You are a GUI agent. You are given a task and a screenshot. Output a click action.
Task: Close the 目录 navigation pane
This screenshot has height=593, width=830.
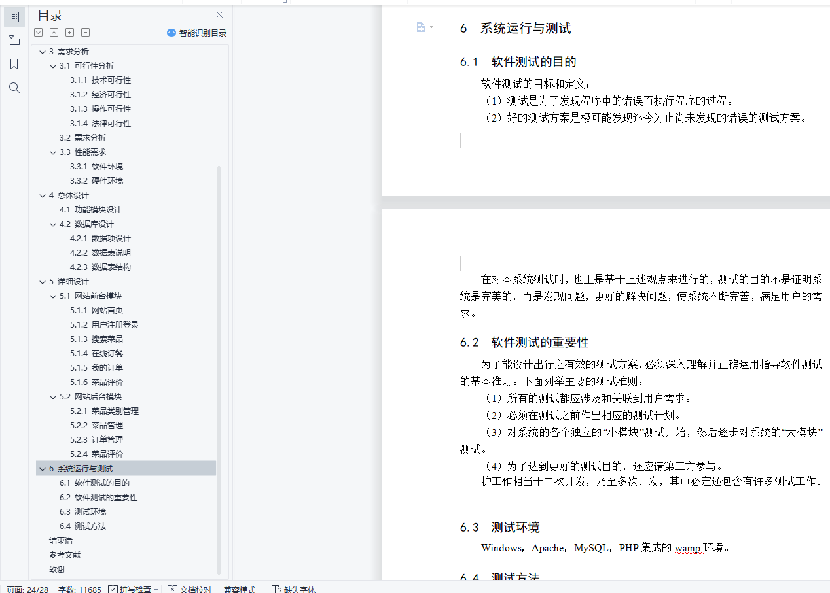tap(220, 15)
